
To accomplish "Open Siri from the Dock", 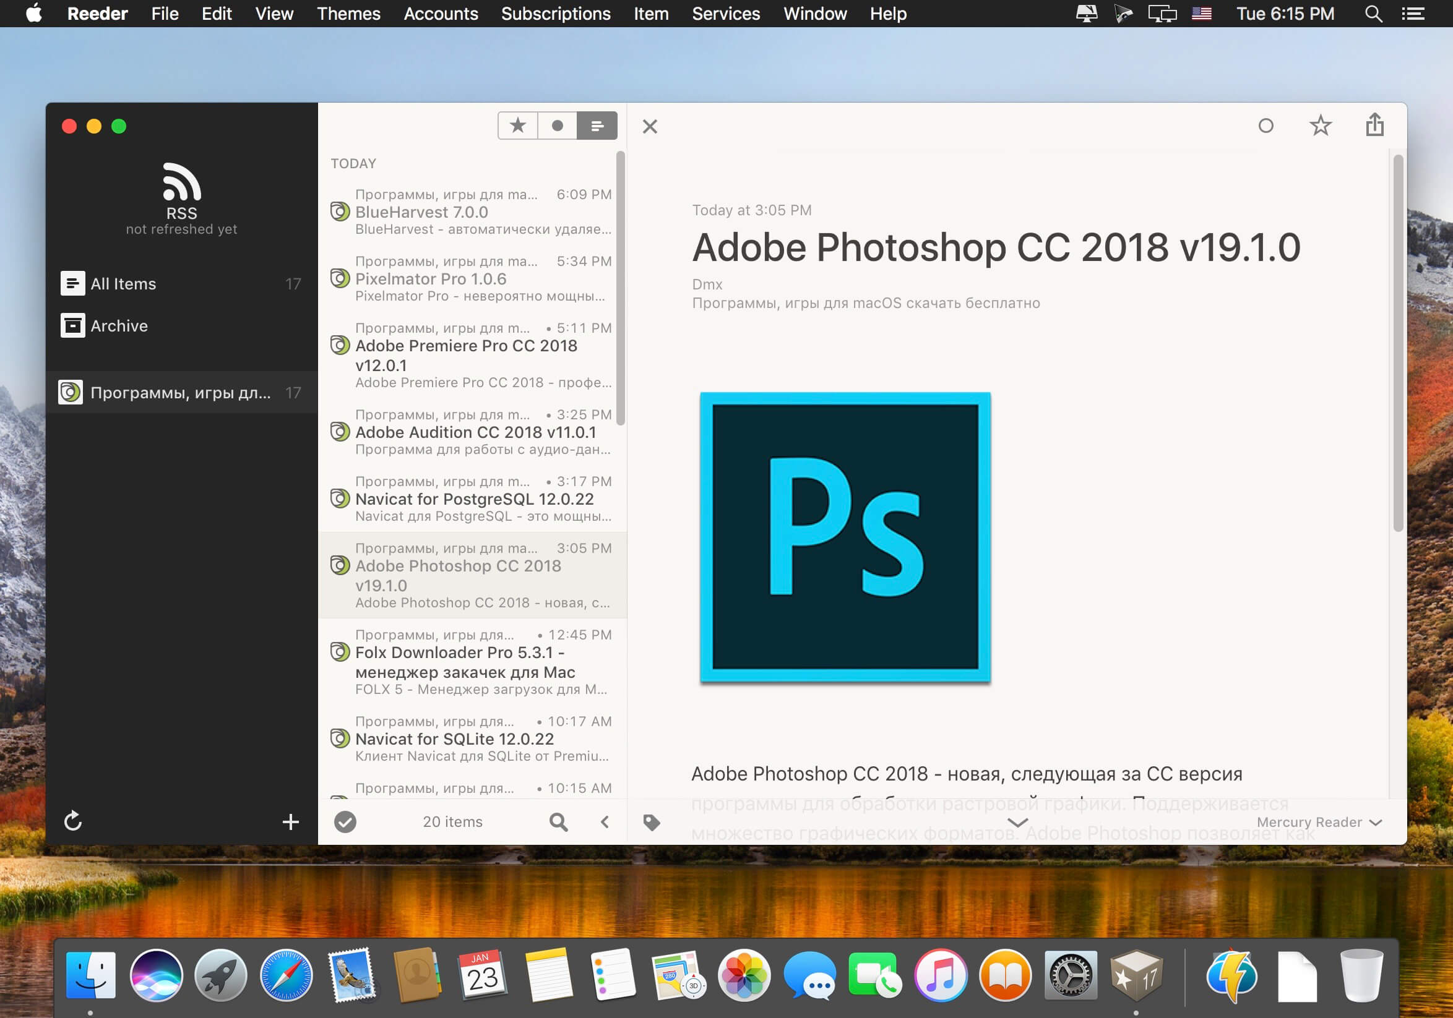I will tap(157, 975).
